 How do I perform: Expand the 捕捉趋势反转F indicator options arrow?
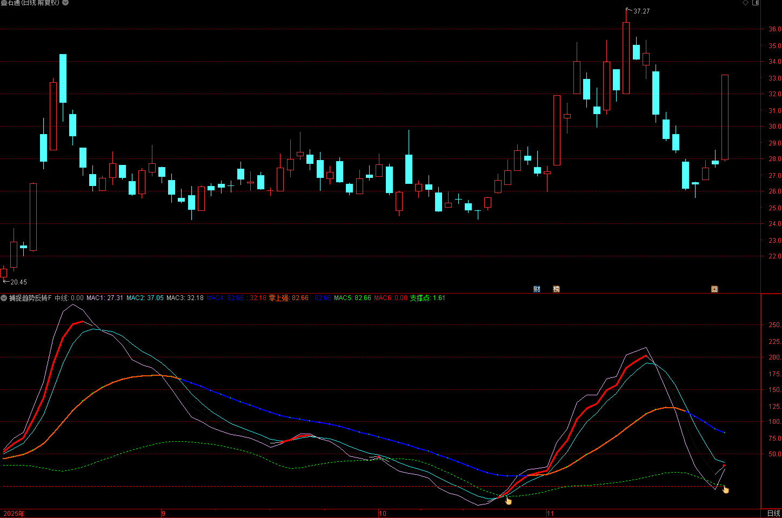[x=4, y=298]
